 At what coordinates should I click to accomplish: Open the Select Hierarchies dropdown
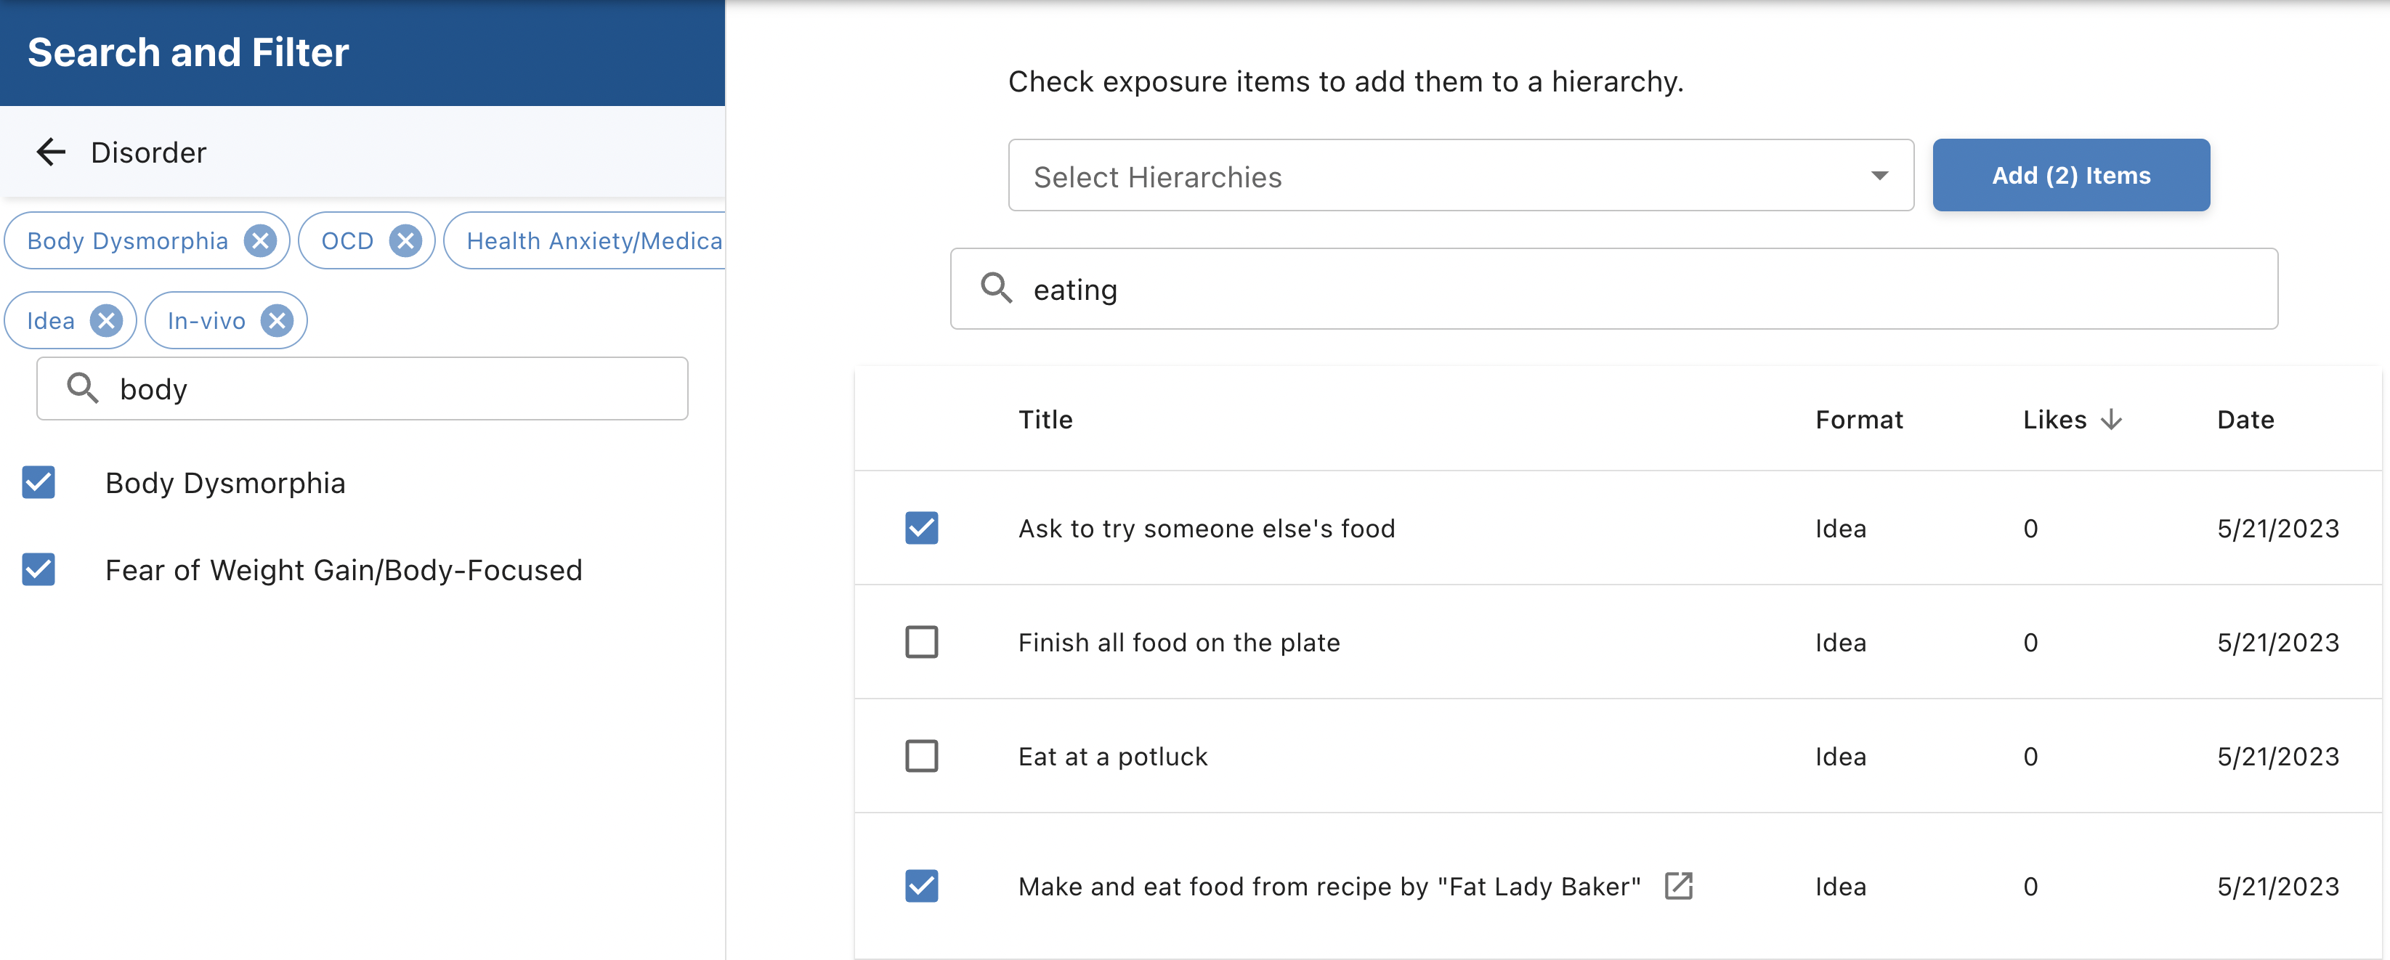pyautogui.click(x=1447, y=176)
